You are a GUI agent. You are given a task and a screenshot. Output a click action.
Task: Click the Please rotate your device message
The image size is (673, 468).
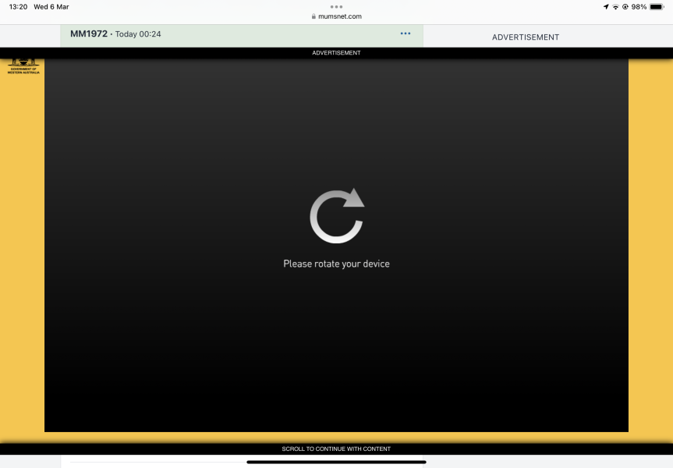(x=336, y=264)
